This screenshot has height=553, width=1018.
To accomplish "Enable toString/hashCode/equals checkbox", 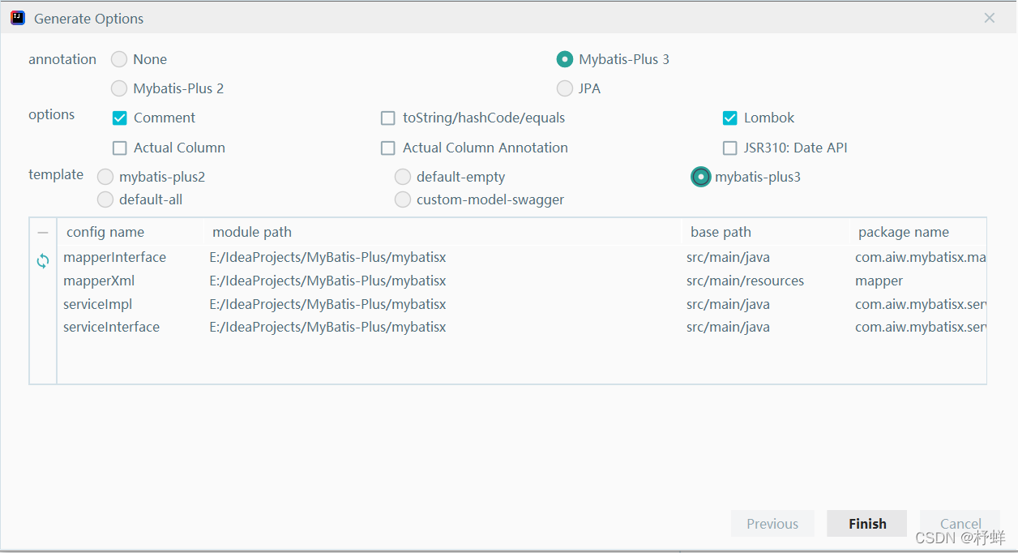I will (x=388, y=118).
